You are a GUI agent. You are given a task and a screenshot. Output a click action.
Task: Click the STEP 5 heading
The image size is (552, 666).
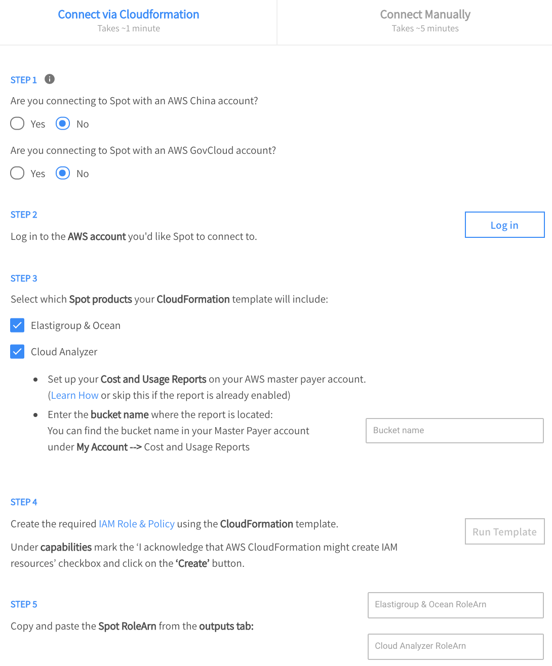24,604
